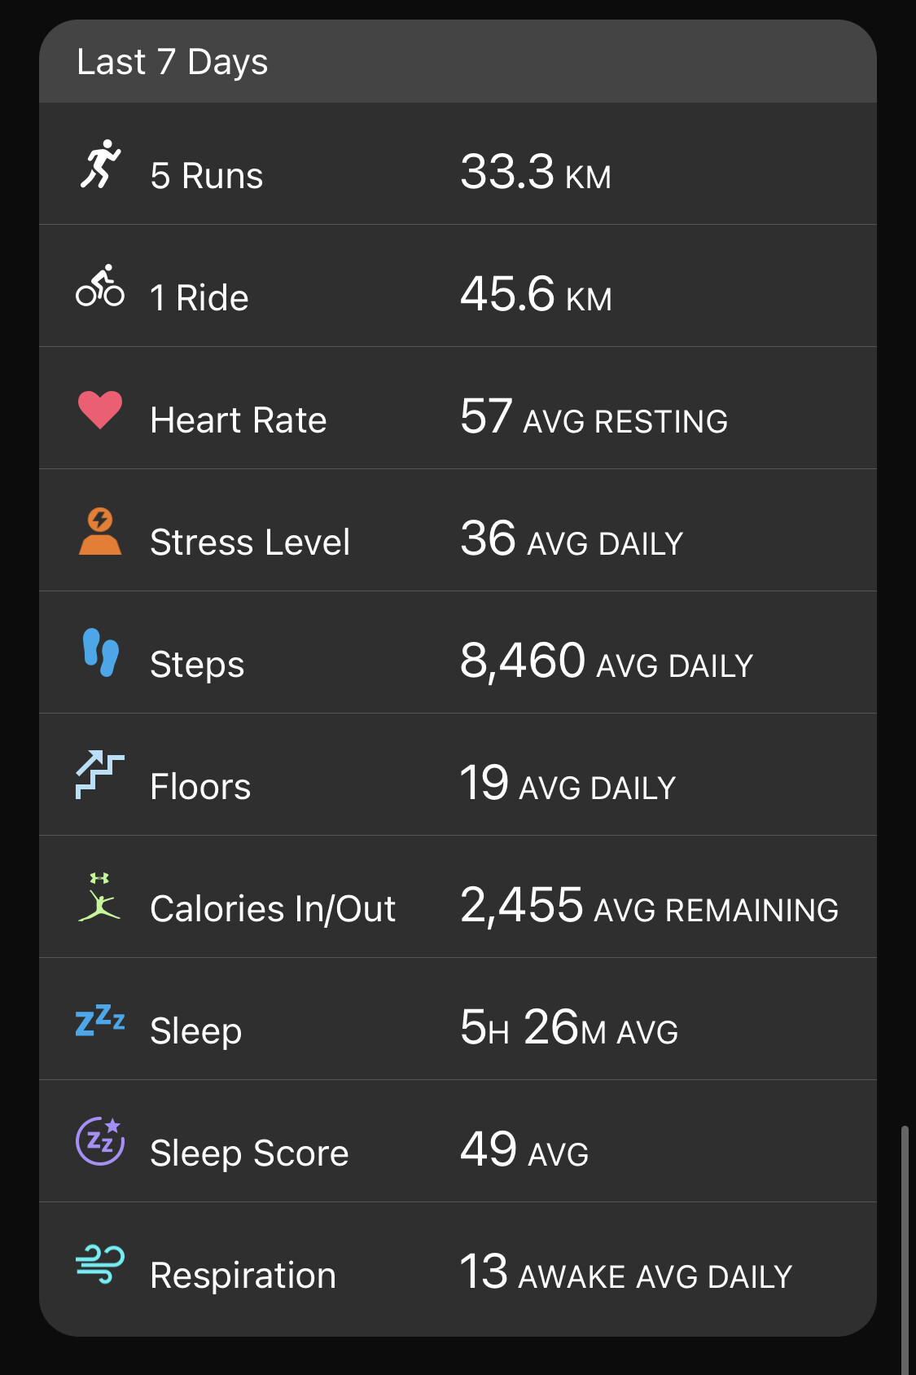This screenshot has width=916, height=1375.
Task: Open Floors label
Action: [200, 787]
